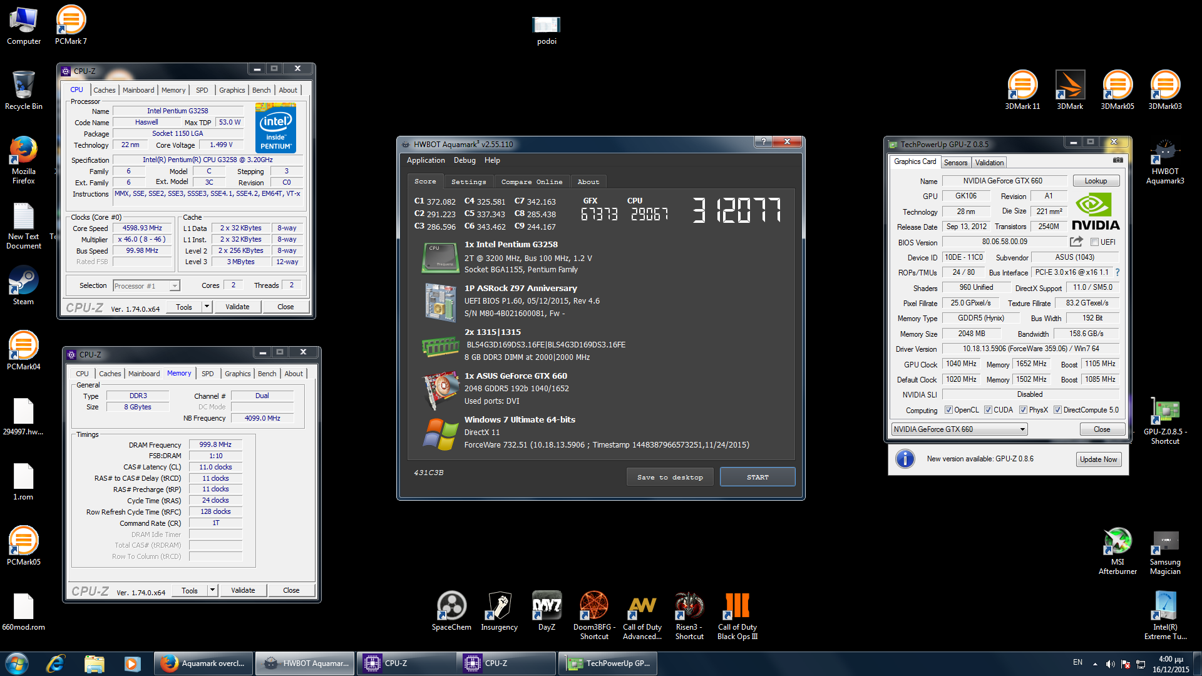Expand the Tools dropdown arrow in lower CPU-Z
Image resolution: width=1202 pixels, height=676 pixels.
coord(212,590)
